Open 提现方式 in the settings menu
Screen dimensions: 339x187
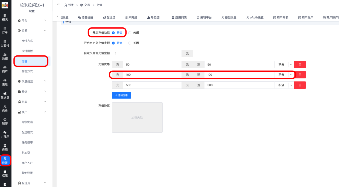click(x=27, y=71)
